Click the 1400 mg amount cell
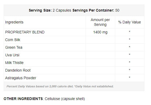 click(x=100, y=32)
